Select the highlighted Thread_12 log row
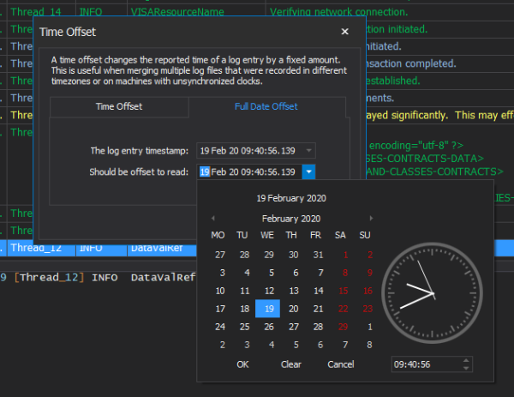Viewport: 514px width, 397px height. pyautogui.click(x=99, y=248)
